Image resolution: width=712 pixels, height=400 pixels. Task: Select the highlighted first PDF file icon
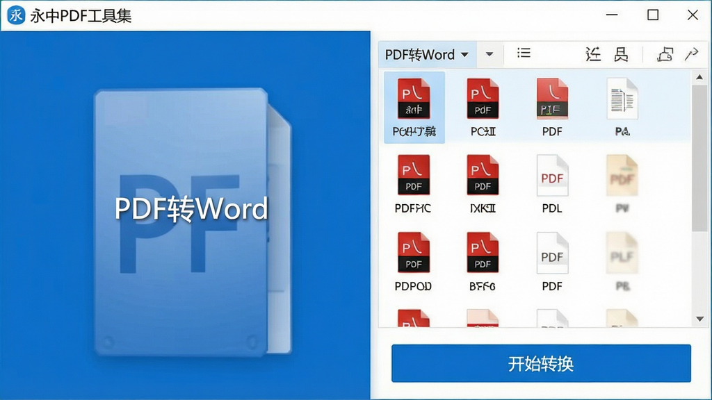(x=414, y=108)
